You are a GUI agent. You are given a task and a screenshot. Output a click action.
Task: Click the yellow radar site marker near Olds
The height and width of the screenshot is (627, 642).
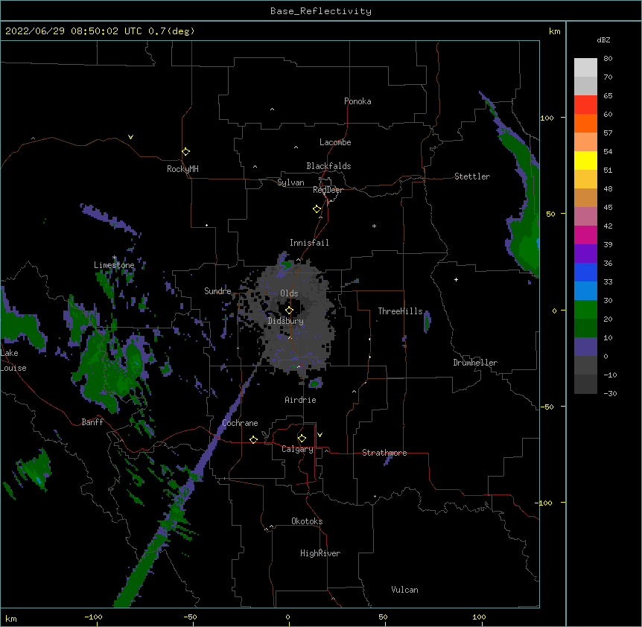[289, 311]
